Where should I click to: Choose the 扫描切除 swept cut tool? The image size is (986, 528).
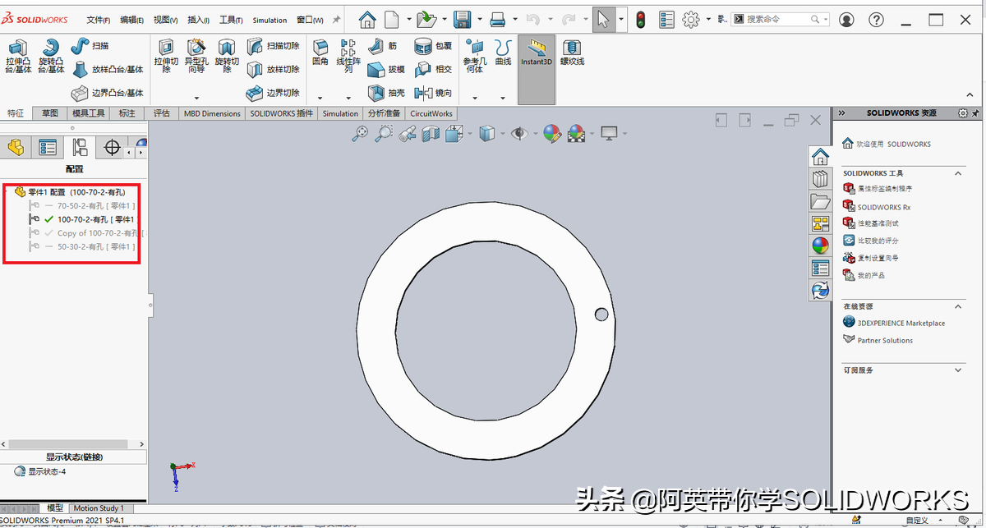coord(274,46)
